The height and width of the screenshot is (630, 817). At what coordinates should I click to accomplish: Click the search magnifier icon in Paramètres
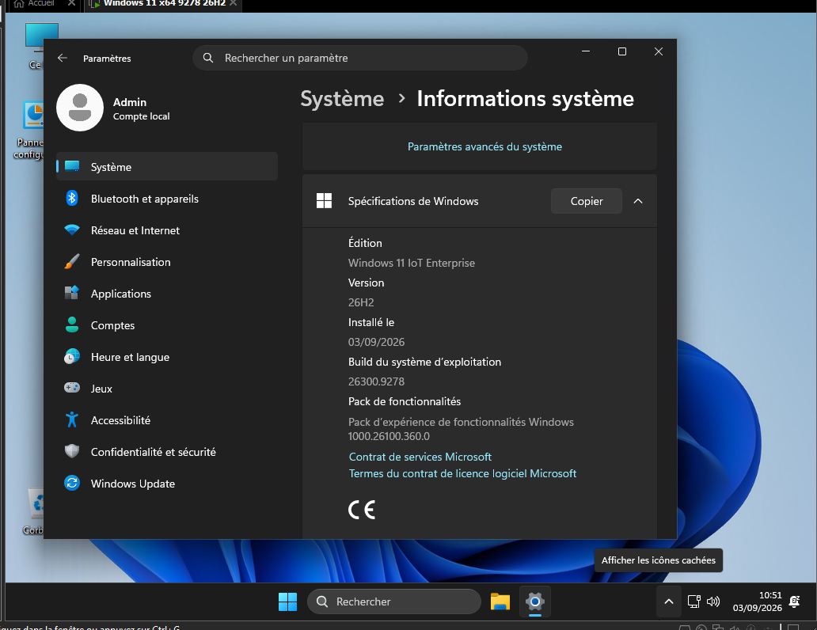point(208,58)
